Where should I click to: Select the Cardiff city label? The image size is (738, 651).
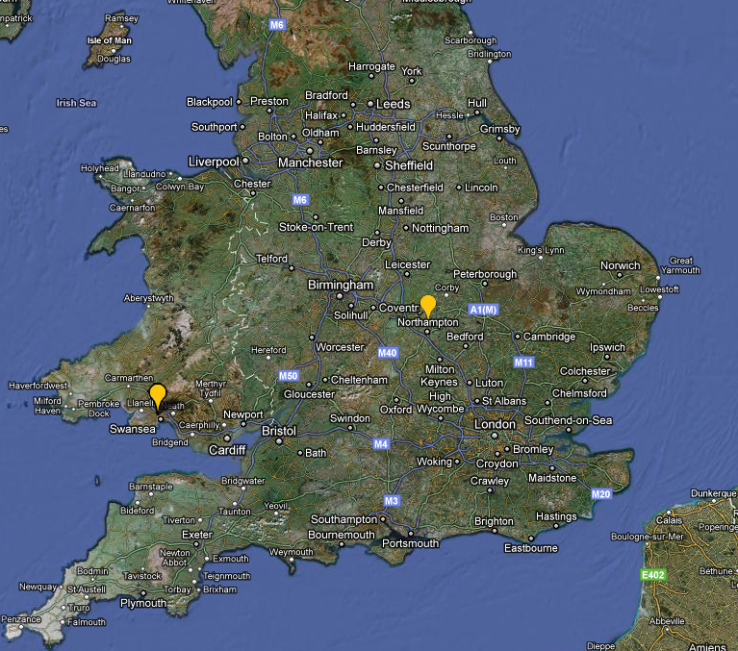228,450
